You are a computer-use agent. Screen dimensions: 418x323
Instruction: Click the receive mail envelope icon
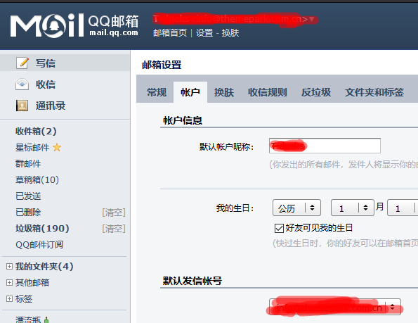[22, 84]
